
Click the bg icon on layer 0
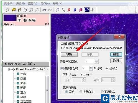point(34,20)
